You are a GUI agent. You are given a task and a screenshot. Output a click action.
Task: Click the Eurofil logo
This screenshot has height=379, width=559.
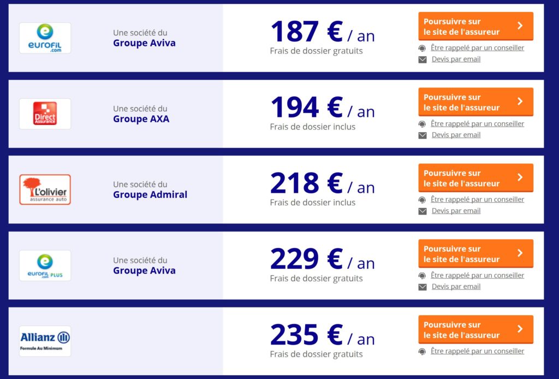tap(45, 37)
